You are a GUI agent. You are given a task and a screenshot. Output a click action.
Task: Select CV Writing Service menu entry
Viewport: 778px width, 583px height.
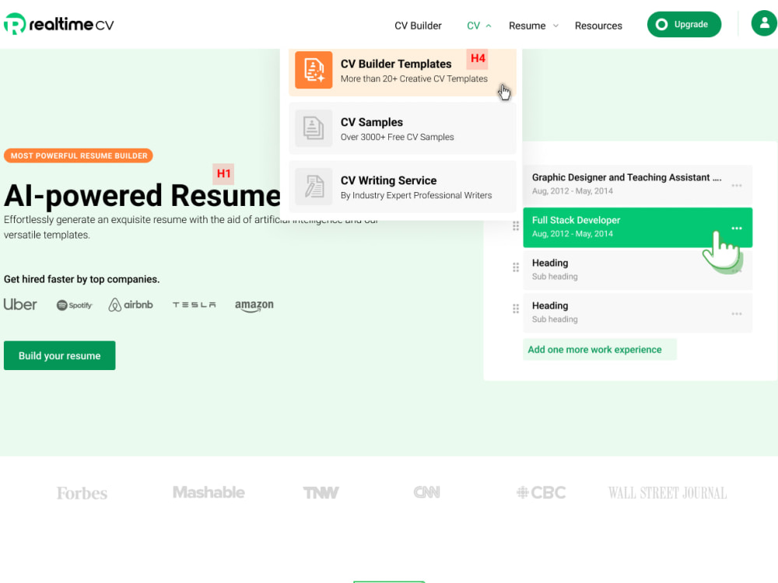[402, 187]
